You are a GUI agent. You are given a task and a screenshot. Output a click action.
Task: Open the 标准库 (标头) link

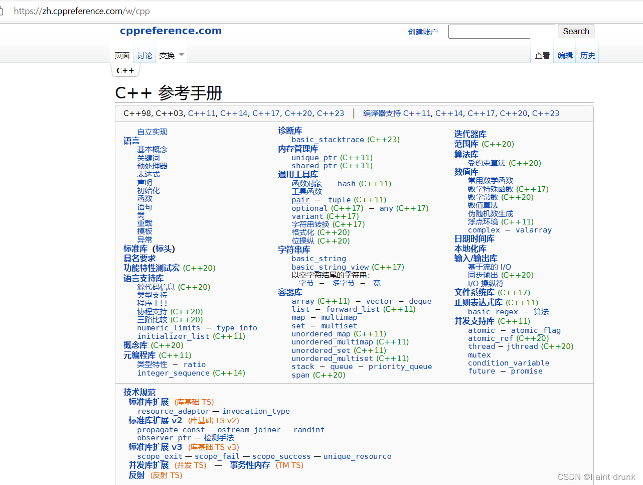(149, 249)
